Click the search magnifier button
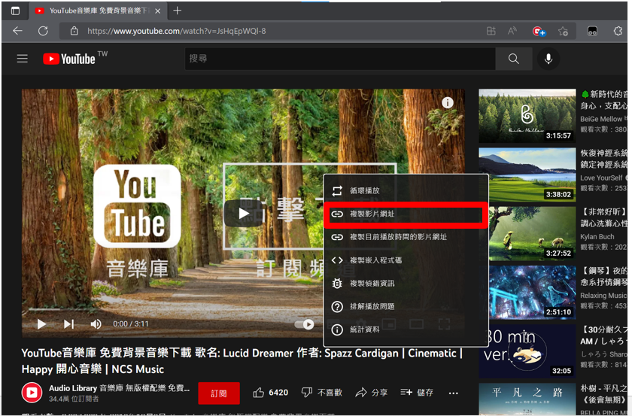 coord(513,59)
